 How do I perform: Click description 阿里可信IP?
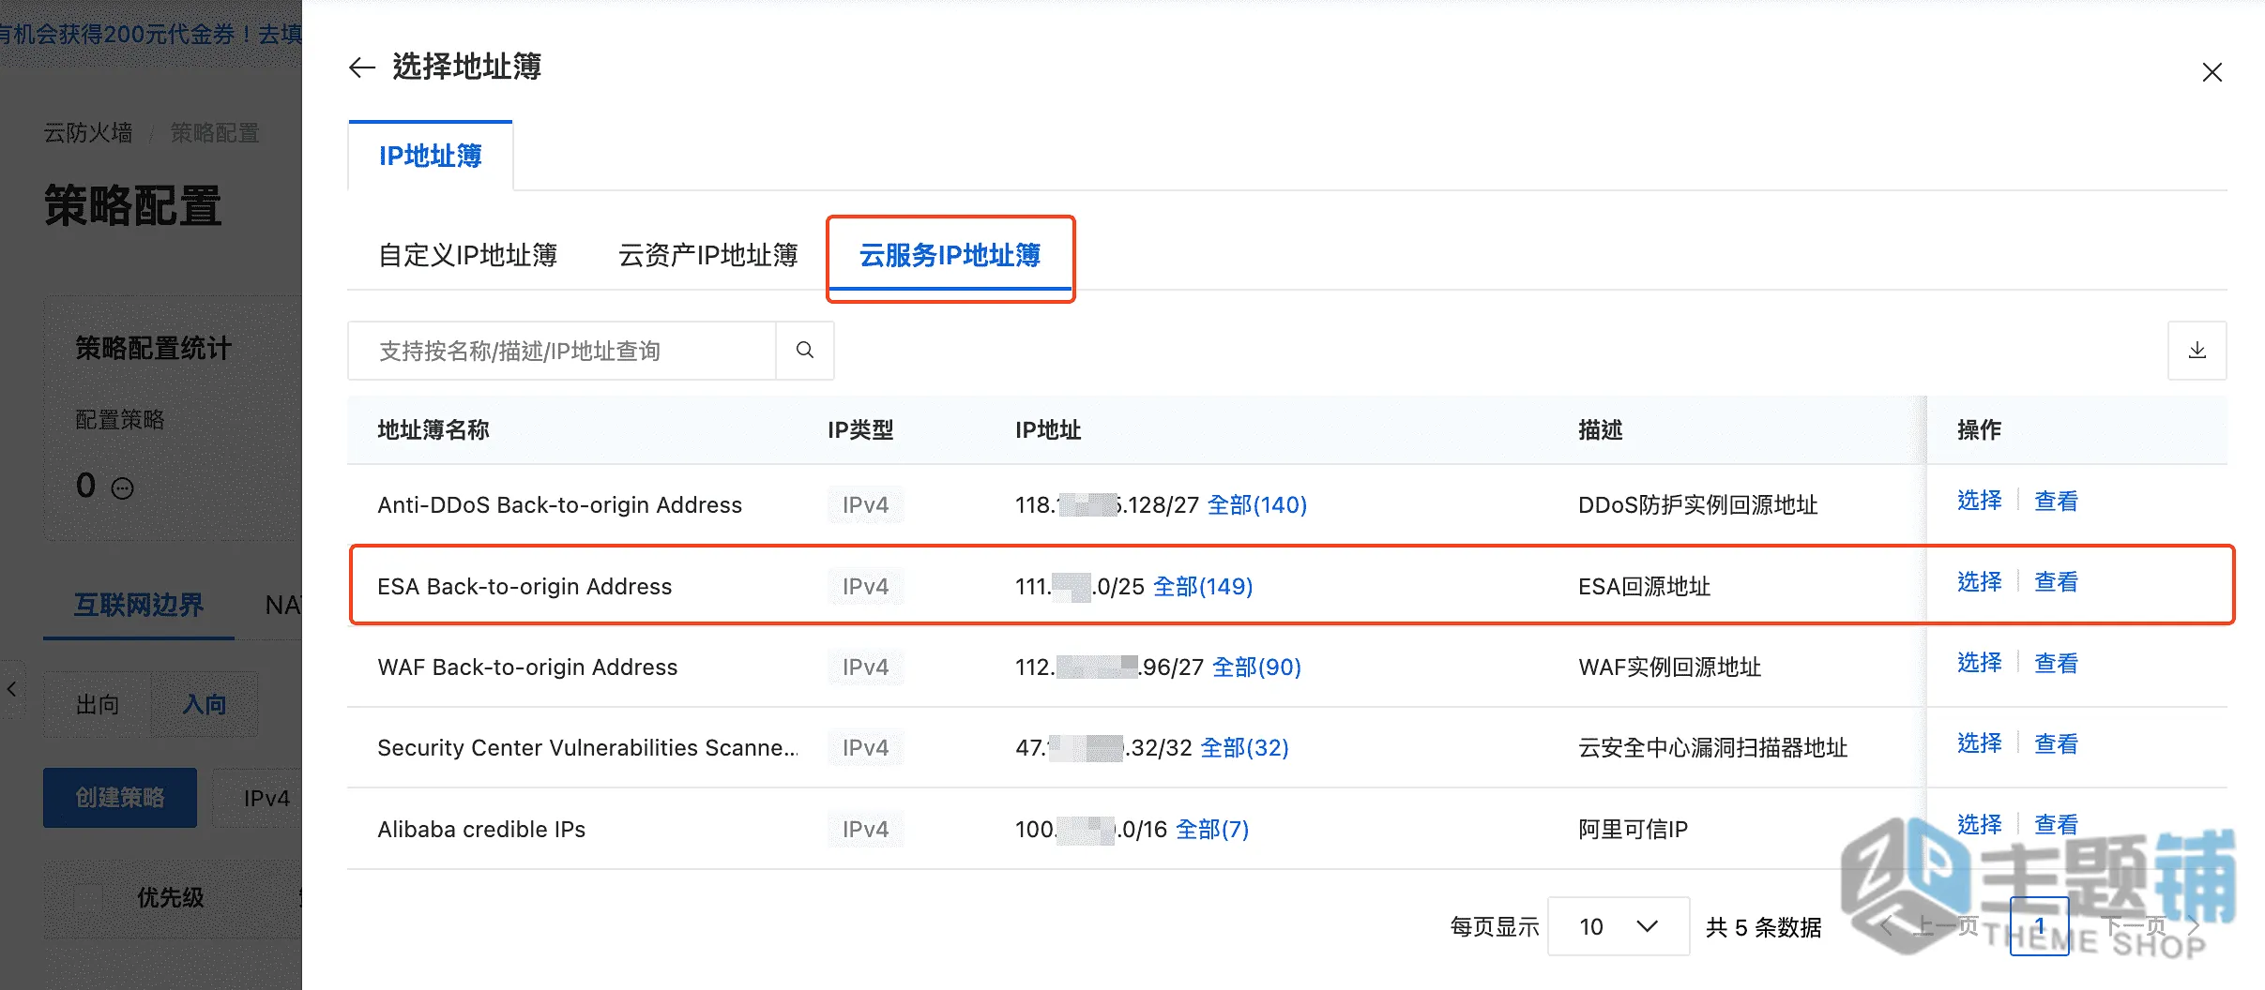(x=1633, y=830)
